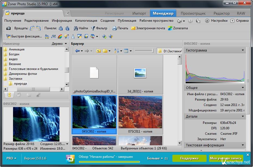Click the Print (Печать) printer icon
This screenshot has width=253, height=167.
(115, 28)
